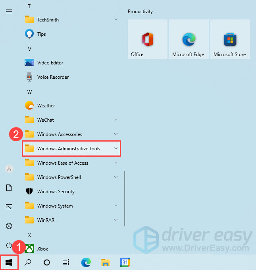Select the Video Editor label
Screen dimensions: 256x270
tap(50, 63)
